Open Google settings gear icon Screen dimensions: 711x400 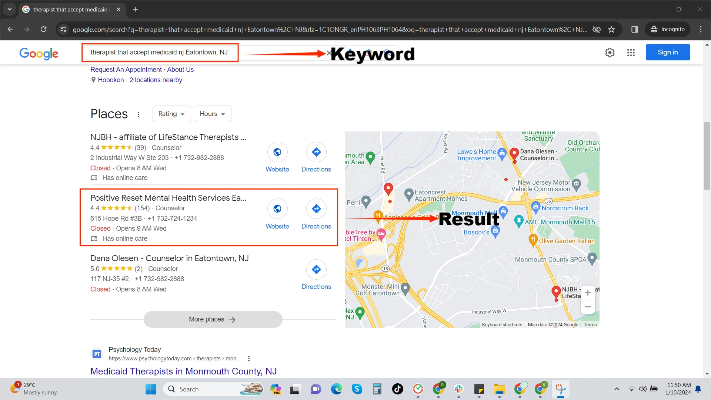(x=610, y=53)
